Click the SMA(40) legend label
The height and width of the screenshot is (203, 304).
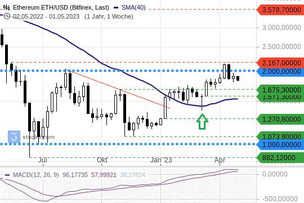133,7
